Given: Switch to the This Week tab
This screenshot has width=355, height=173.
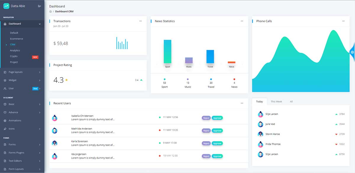Looking at the screenshot, I should (276, 102).
